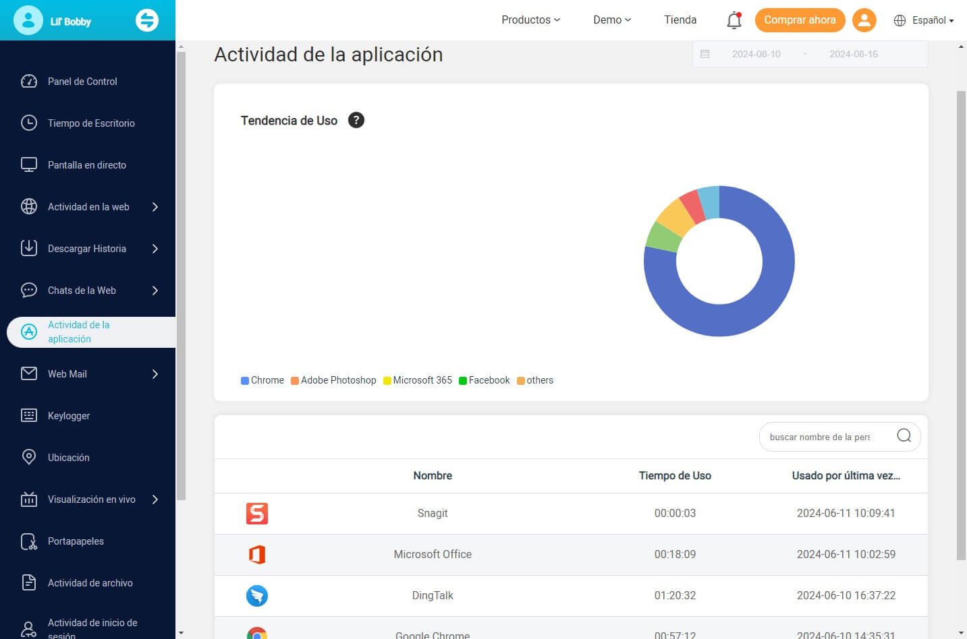The width and height of the screenshot is (967, 639).
Task: Click the globe icon beside Español
Action: (x=900, y=20)
